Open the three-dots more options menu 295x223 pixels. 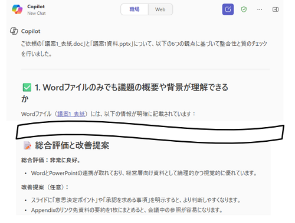coord(260,9)
